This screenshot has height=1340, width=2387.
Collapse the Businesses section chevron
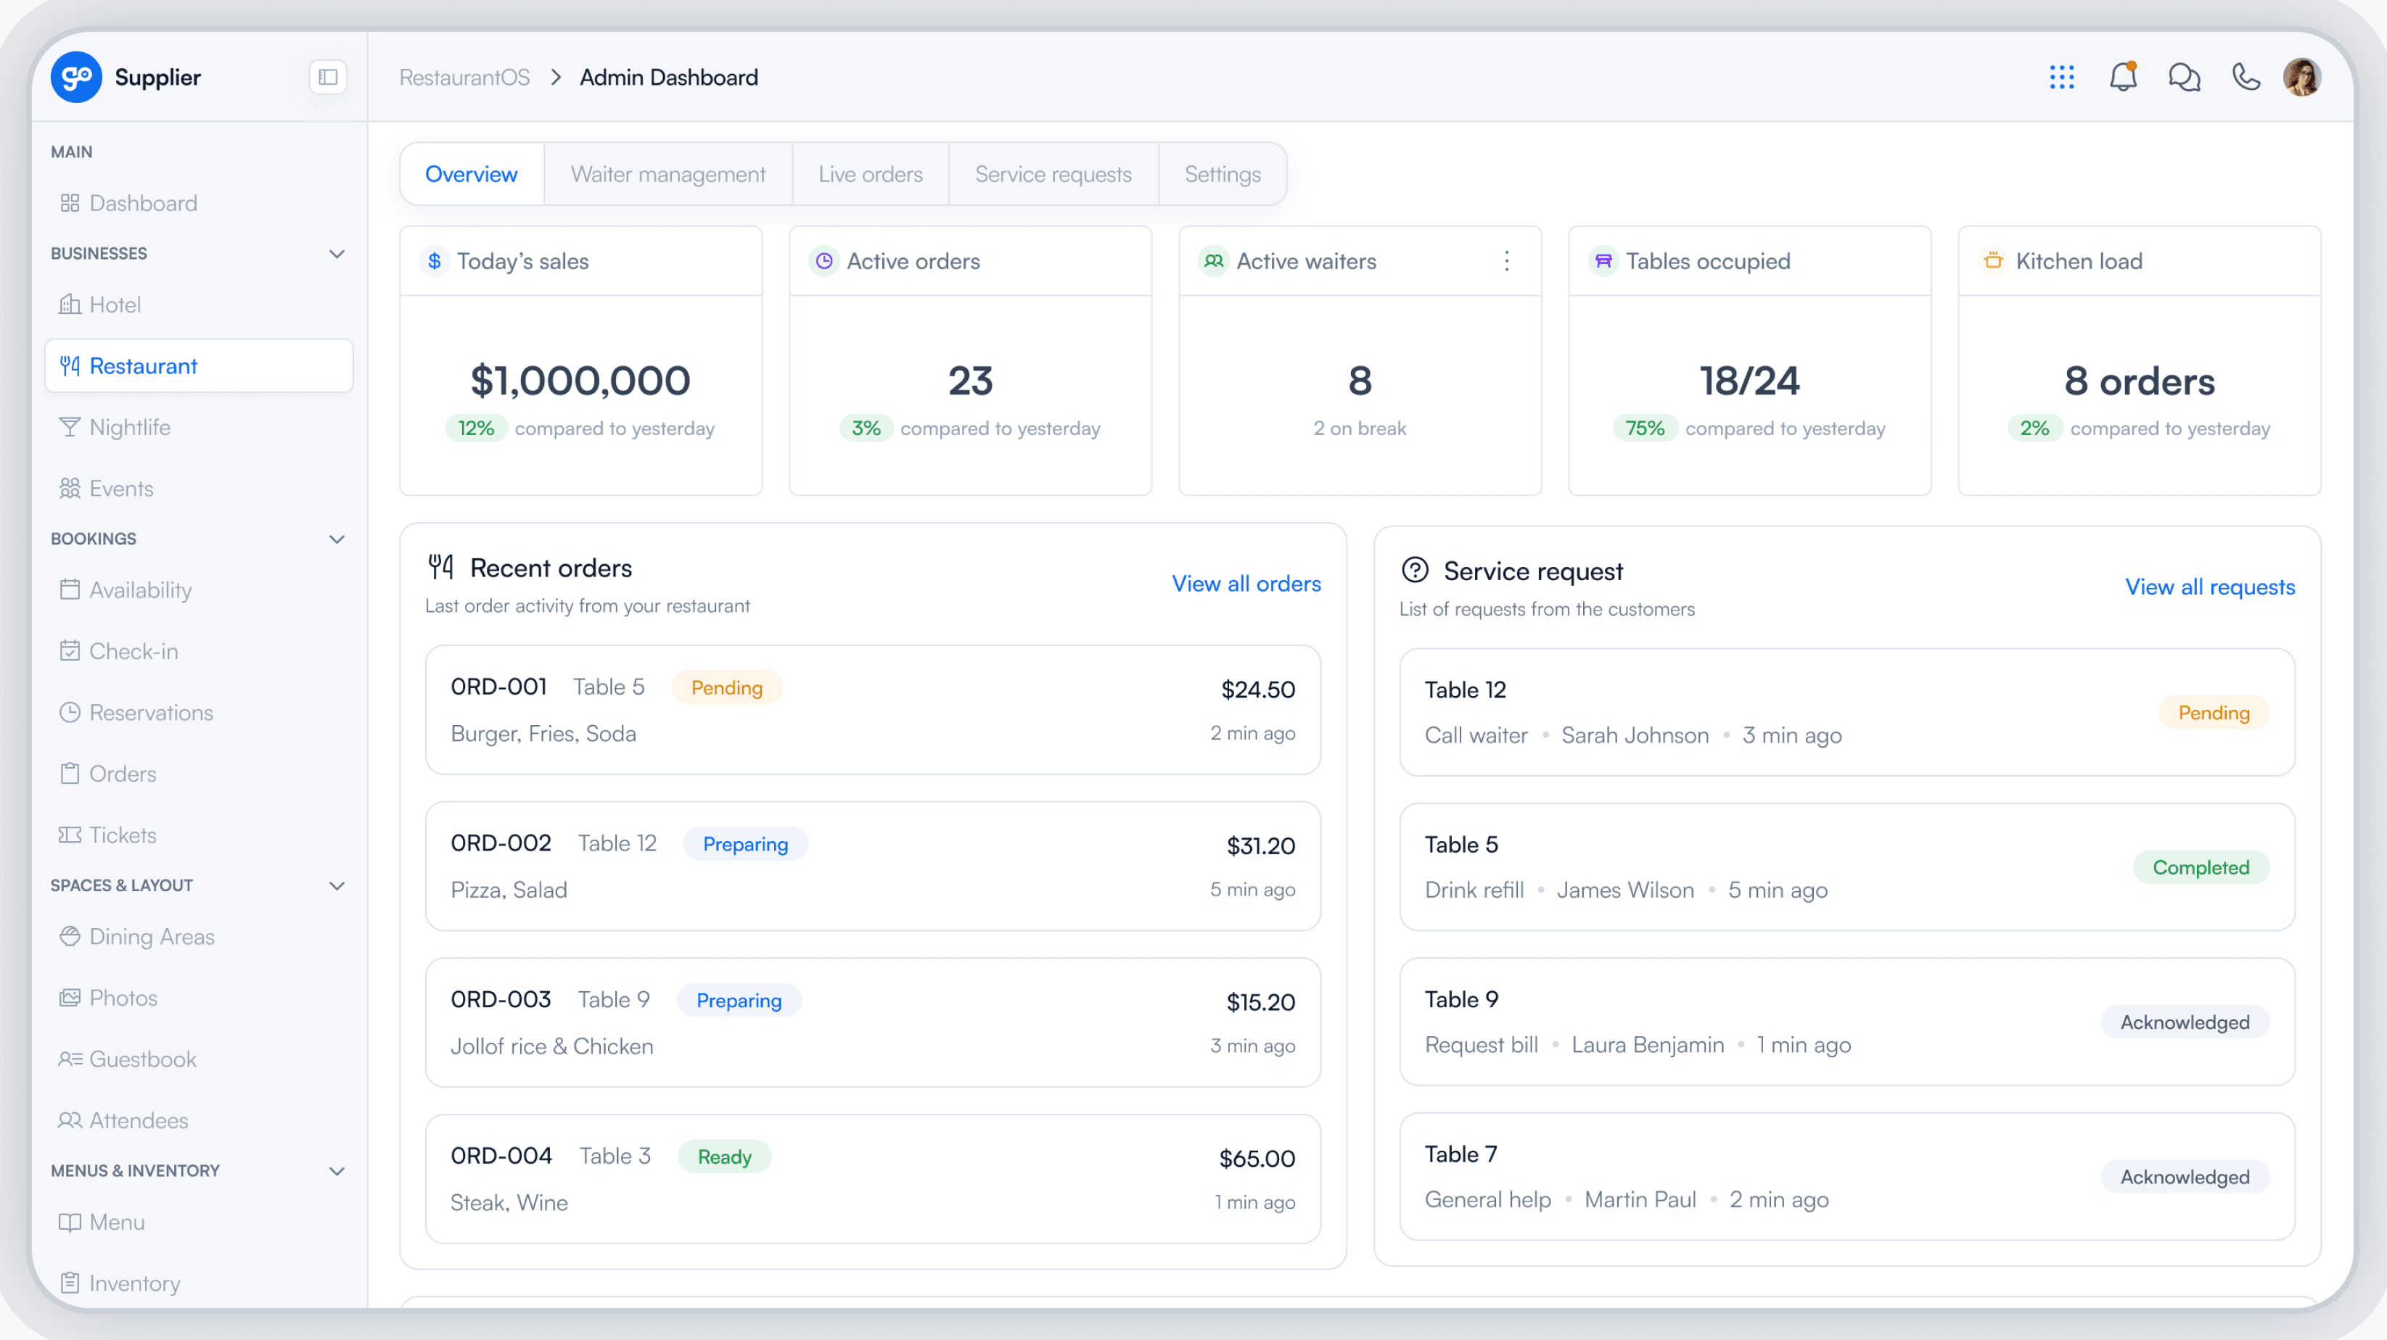pos(337,254)
